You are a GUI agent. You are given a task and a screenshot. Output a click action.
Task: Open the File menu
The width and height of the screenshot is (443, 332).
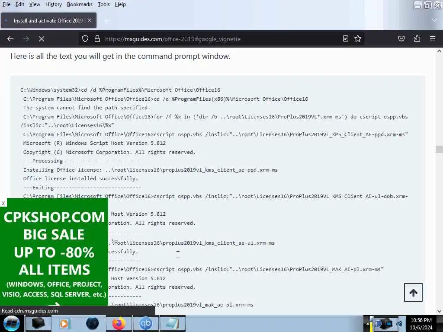[x=6, y=4]
